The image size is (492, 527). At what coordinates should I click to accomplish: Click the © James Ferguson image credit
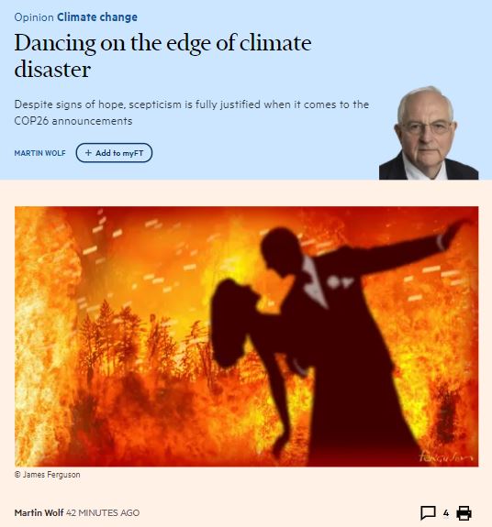click(48, 475)
